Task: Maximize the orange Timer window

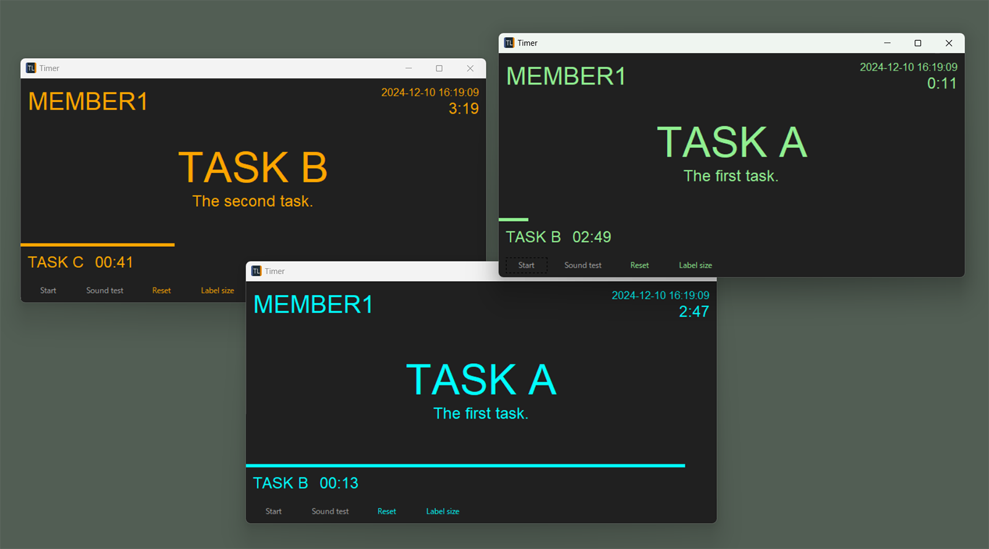Action: coord(439,68)
